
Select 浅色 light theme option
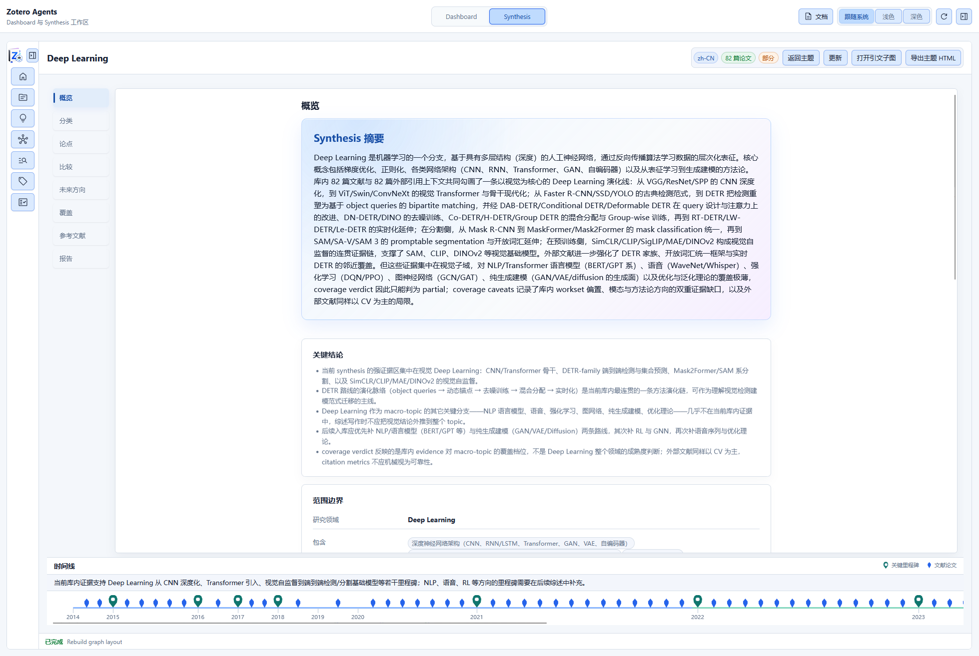pyautogui.click(x=889, y=16)
